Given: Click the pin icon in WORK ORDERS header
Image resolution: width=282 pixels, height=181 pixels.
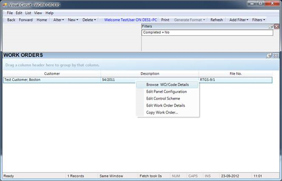Looking at the screenshot, I should point(269,55).
